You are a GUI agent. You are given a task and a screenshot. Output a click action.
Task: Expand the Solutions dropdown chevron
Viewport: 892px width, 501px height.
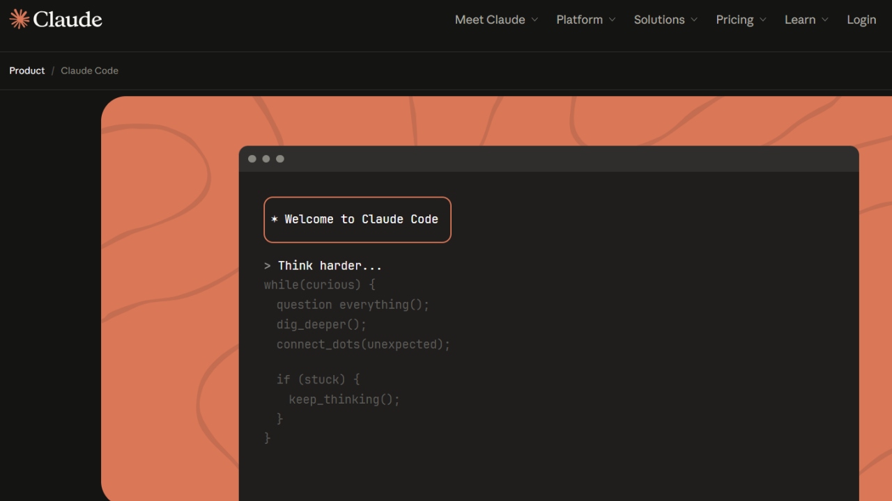(694, 19)
